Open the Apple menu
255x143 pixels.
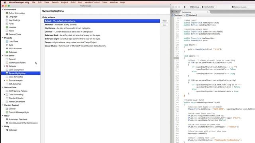(x=5, y=2)
